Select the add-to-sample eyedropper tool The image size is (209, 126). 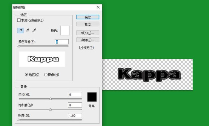click(x=27, y=30)
